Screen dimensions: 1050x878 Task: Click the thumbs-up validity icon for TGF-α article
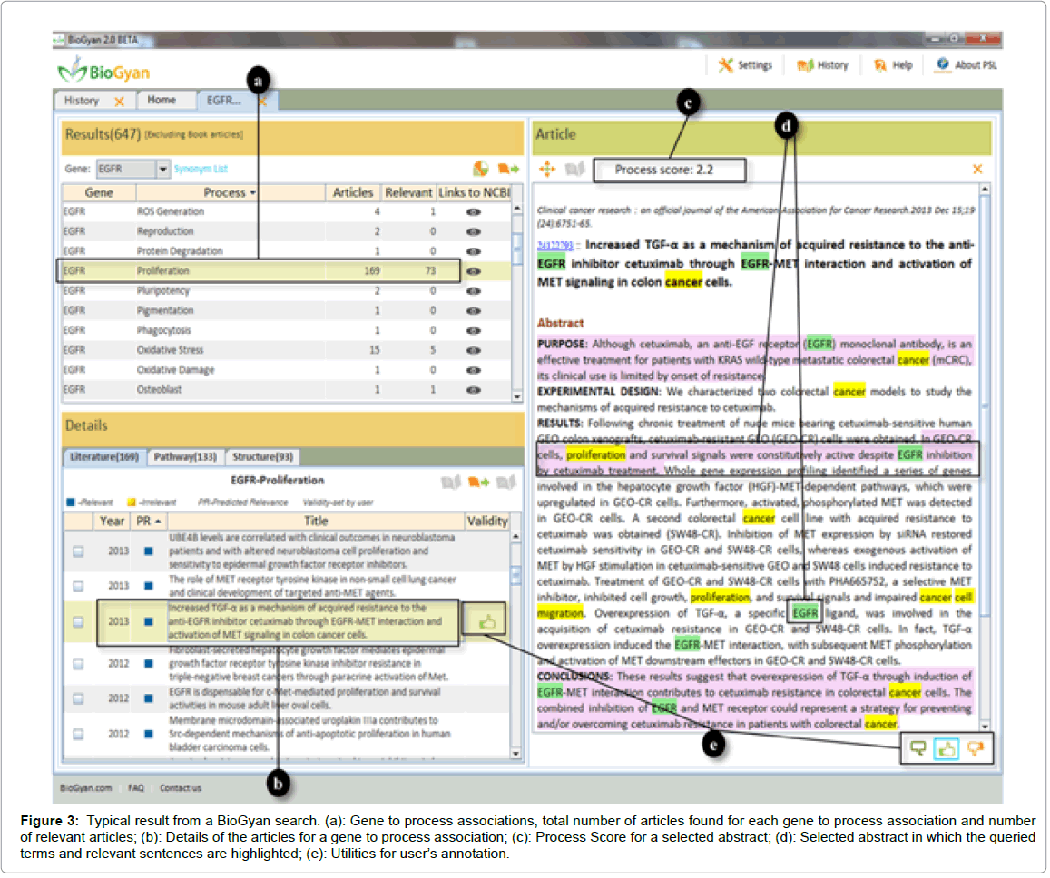pyautogui.click(x=486, y=622)
